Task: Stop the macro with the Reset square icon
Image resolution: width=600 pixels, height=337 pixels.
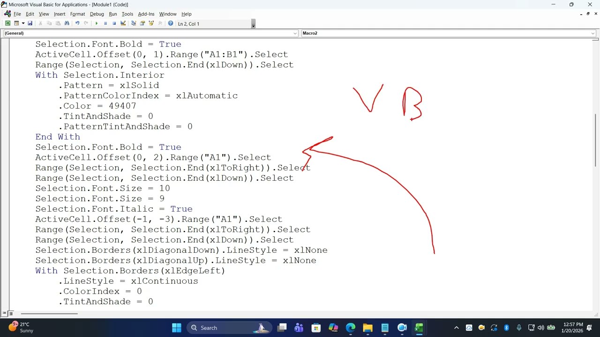Action: point(114,23)
